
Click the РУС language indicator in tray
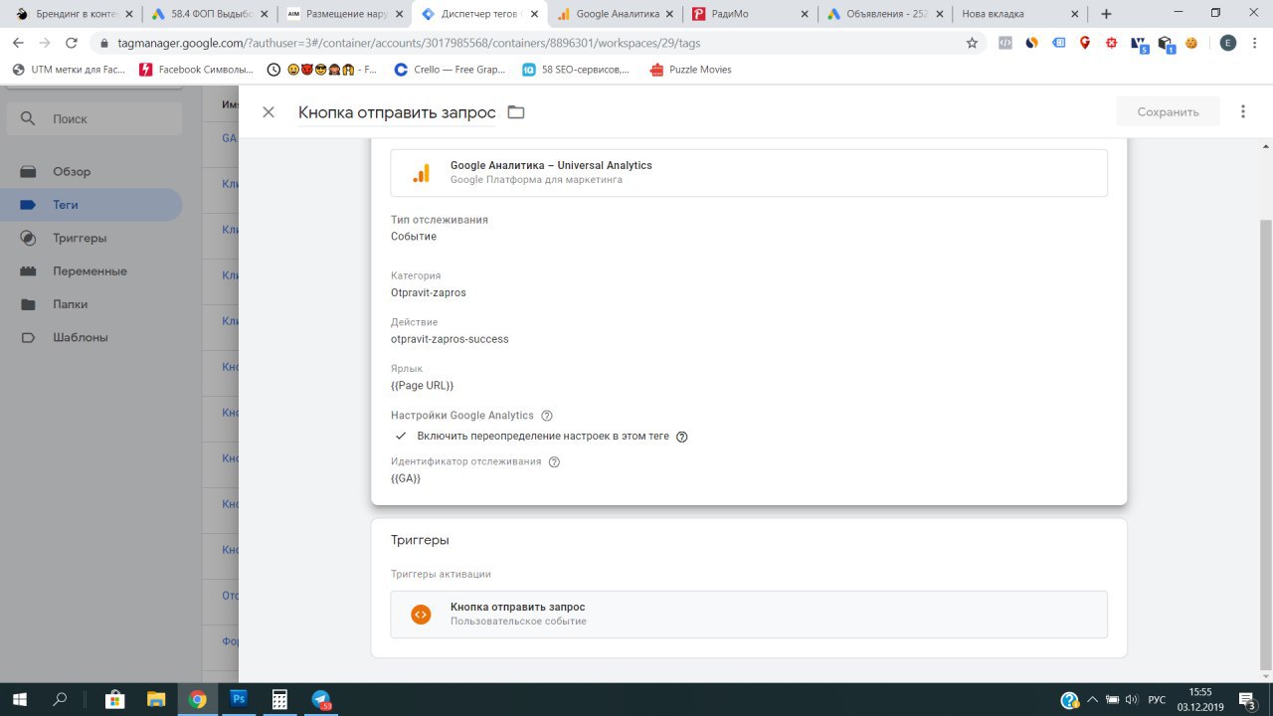1157,700
